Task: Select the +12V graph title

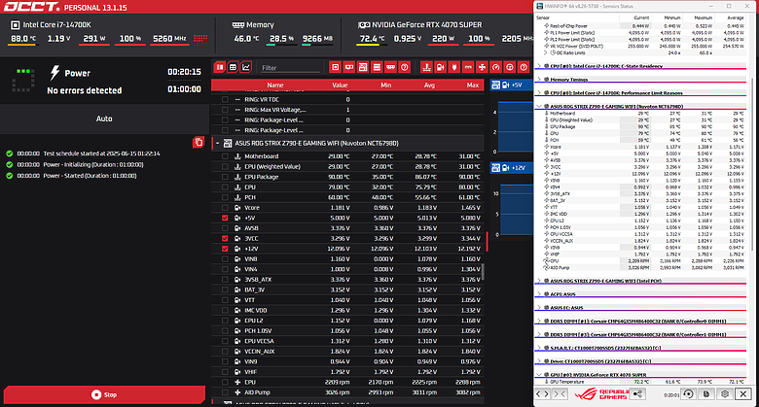Action: point(519,168)
